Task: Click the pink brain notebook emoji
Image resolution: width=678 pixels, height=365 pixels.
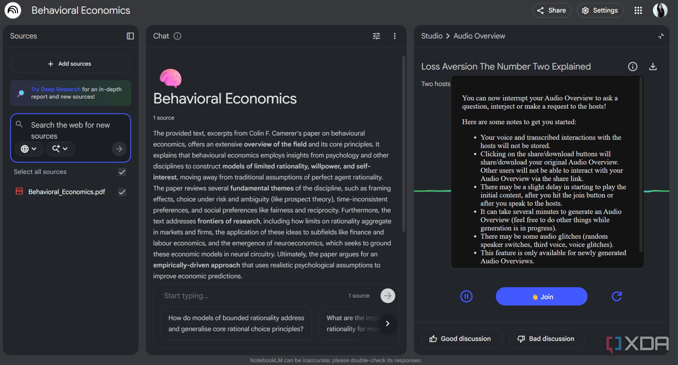Action: [x=171, y=78]
